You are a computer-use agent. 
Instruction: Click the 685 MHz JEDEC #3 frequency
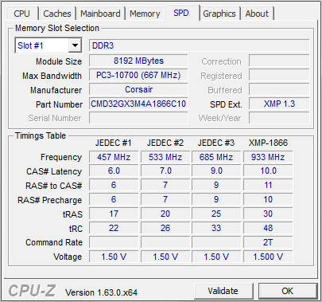[x=216, y=157]
